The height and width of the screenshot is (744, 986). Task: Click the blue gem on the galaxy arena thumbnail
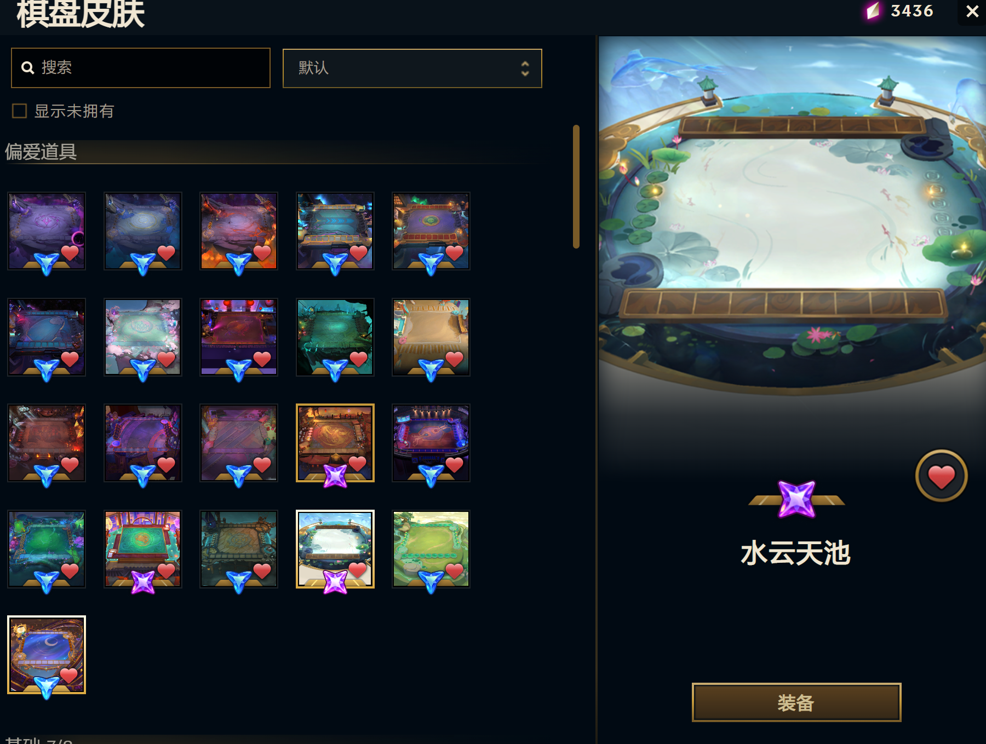[46, 687]
